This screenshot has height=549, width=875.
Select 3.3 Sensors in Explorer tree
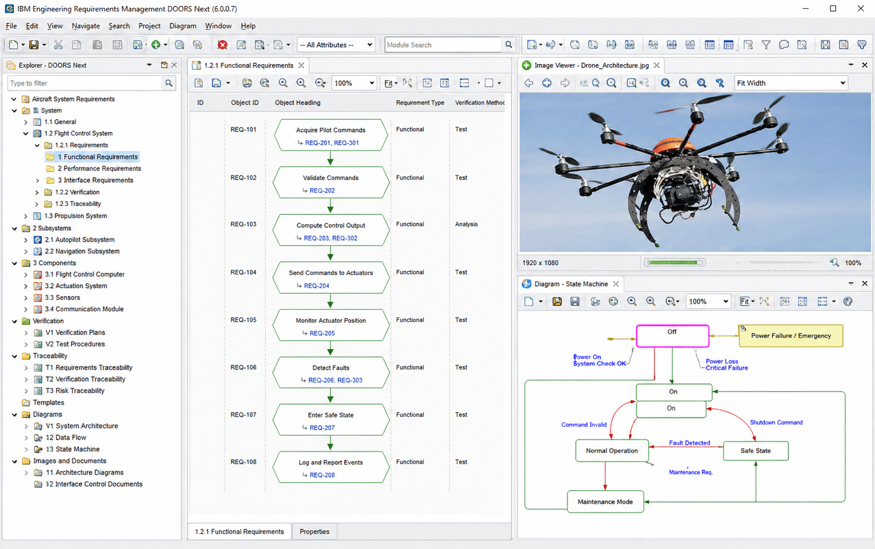click(62, 298)
